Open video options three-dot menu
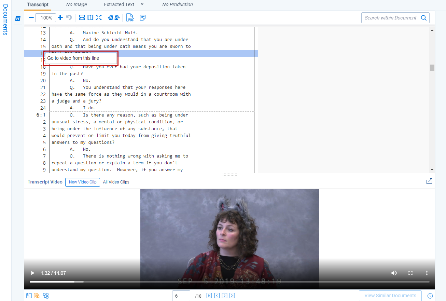 pyautogui.click(x=427, y=273)
